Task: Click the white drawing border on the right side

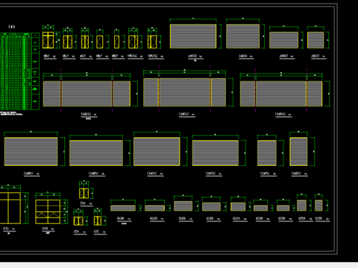Action: [x=336, y=128]
